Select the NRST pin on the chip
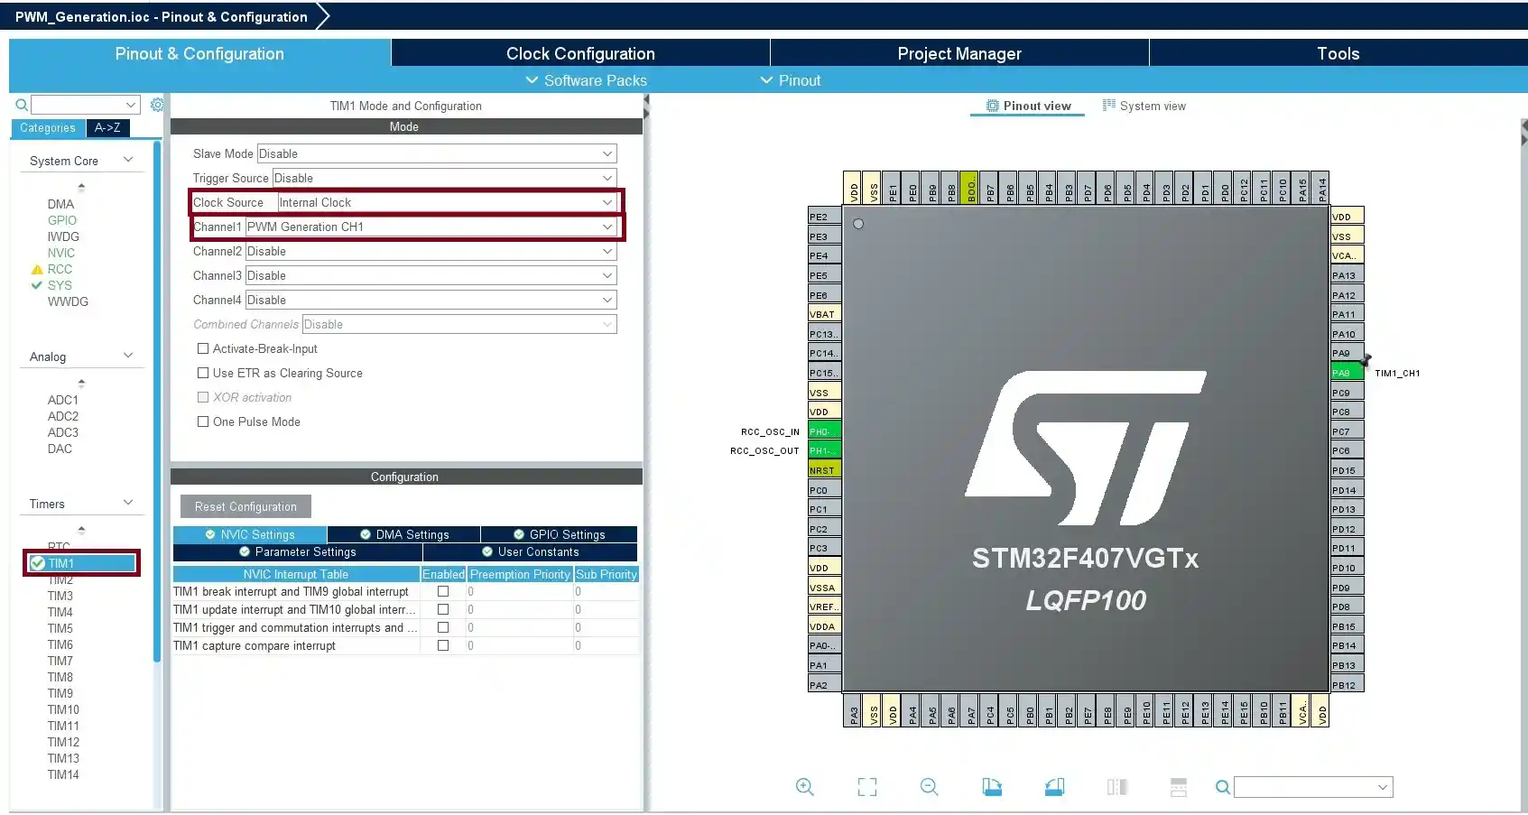This screenshot has height=815, width=1528. 824,470
